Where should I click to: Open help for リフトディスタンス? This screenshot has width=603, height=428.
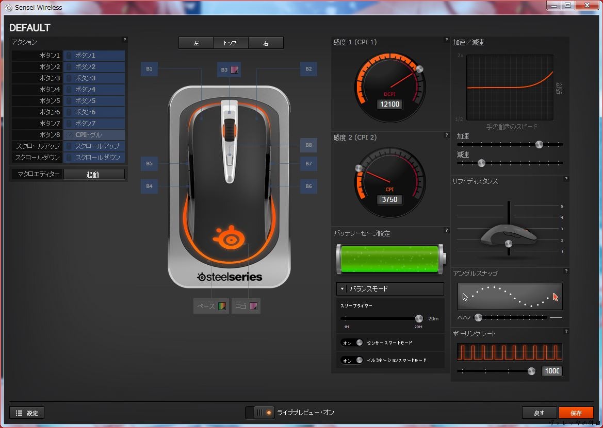(x=566, y=179)
